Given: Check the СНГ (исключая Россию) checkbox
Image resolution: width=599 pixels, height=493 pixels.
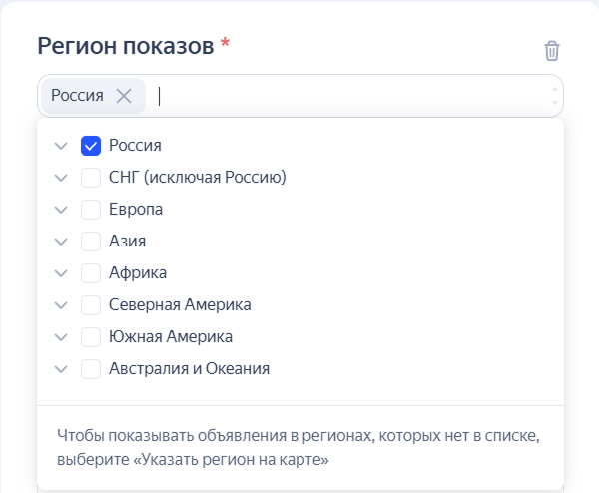Looking at the screenshot, I should [91, 178].
